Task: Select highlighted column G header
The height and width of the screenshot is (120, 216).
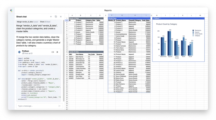Action: click(122, 15)
